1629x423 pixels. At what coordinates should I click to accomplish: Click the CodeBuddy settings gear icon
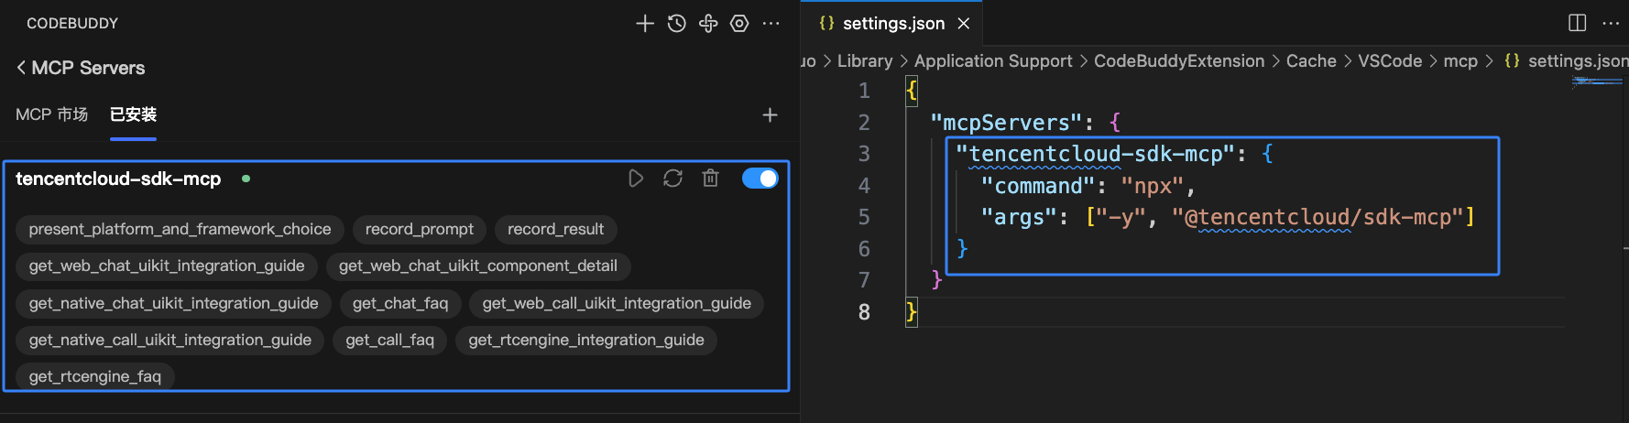click(739, 24)
